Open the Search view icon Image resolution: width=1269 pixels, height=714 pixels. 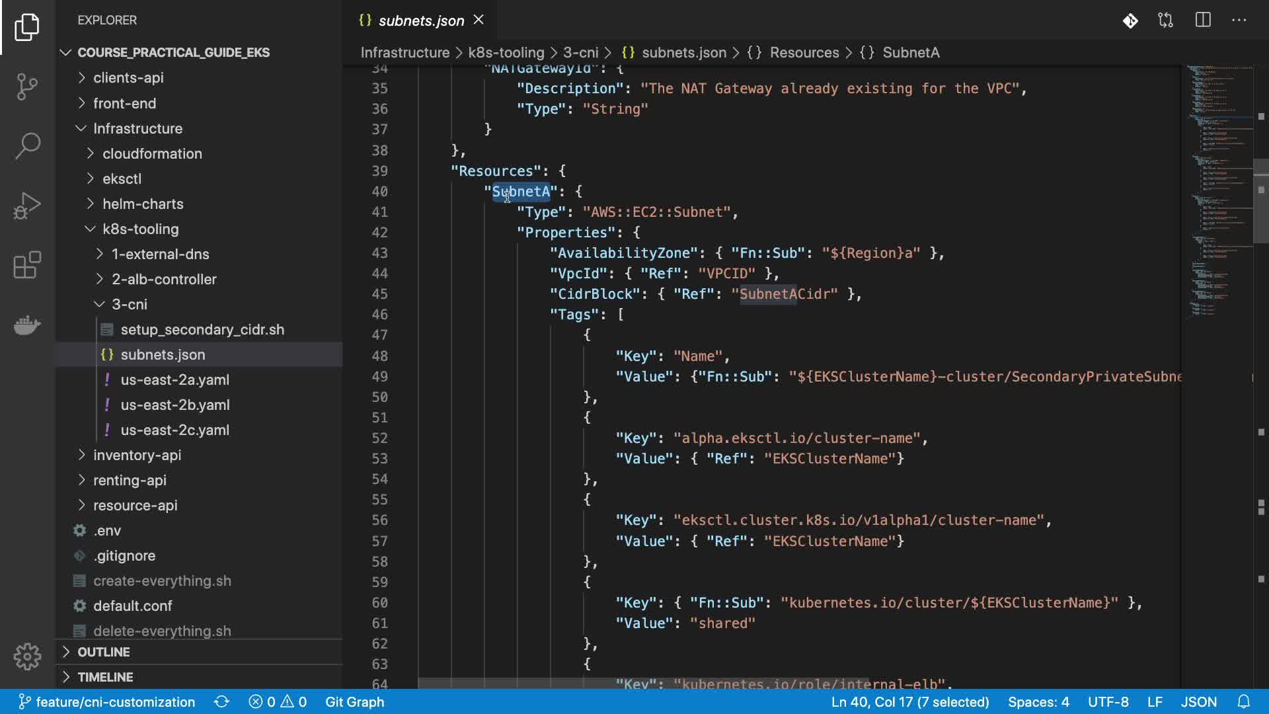tap(27, 145)
